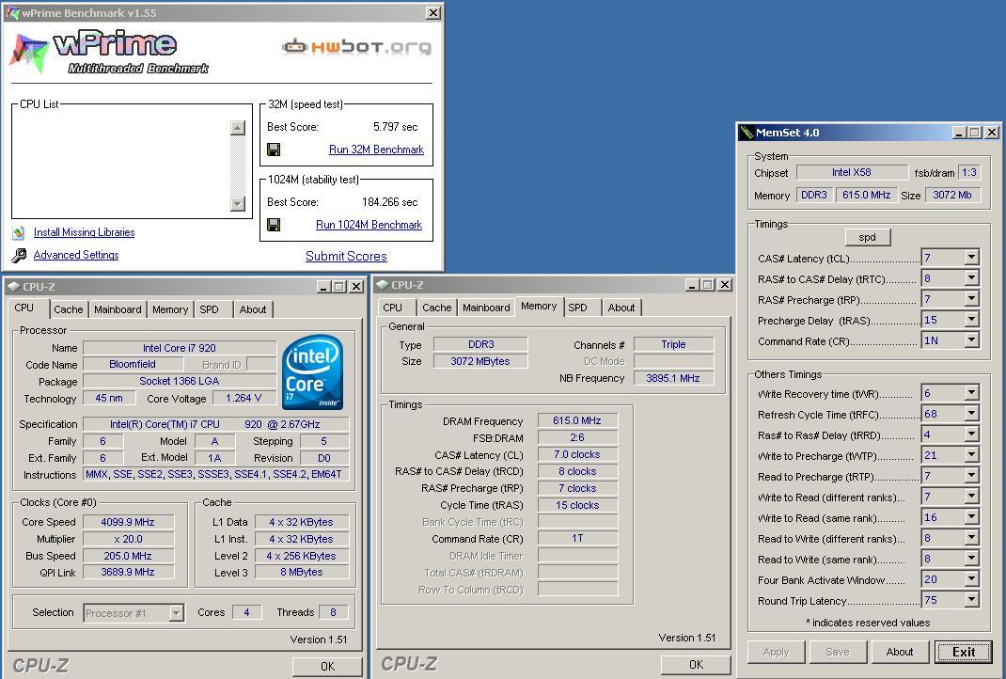
Task: Click Run 32M Benchmark link
Action: (377, 150)
